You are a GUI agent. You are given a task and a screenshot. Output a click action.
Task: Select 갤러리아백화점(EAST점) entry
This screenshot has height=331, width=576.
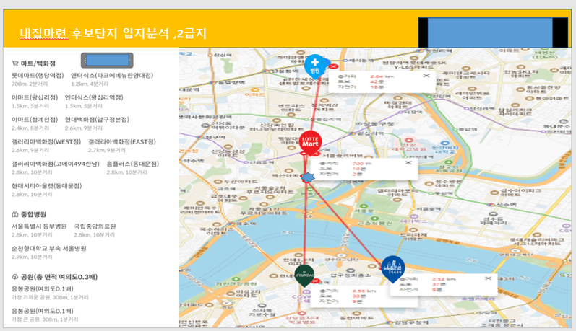click(x=122, y=142)
